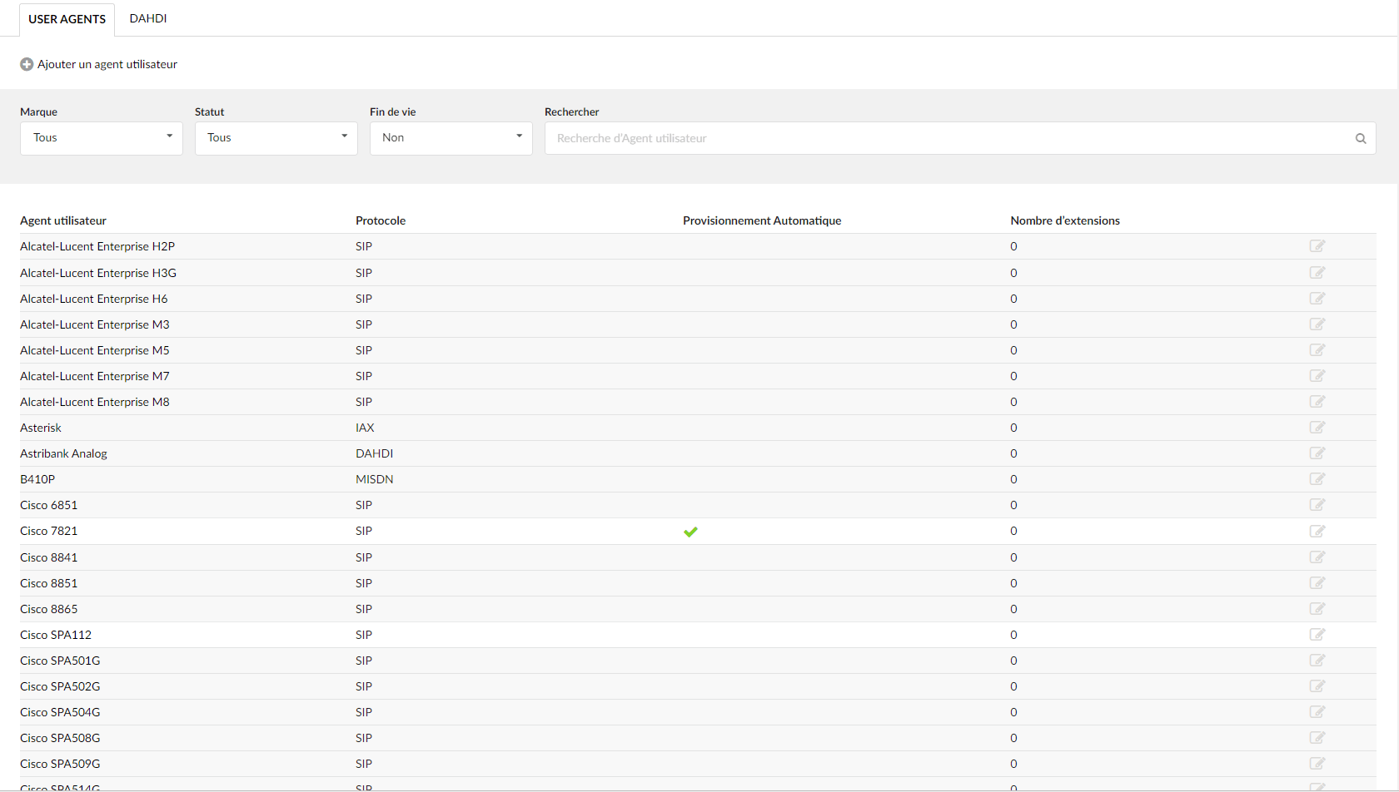Open edit icon for Asterisk agent
Viewport: 1399px width, 792px height.
tap(1317, 428)
